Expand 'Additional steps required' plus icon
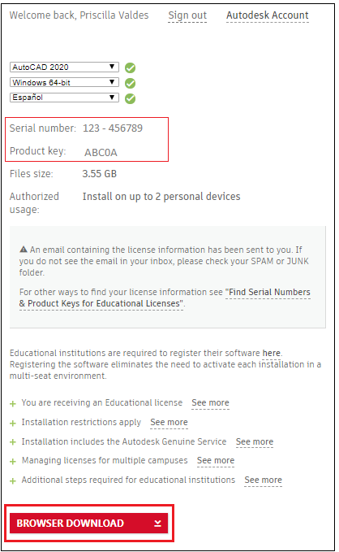The height and width of the screenshot is (552, 339). pyautogui.click(x=13, y=481)
